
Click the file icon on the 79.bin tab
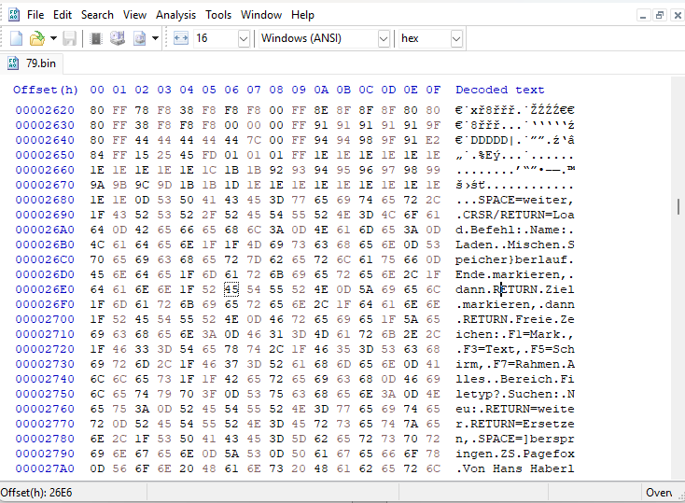tap(13, 63)
